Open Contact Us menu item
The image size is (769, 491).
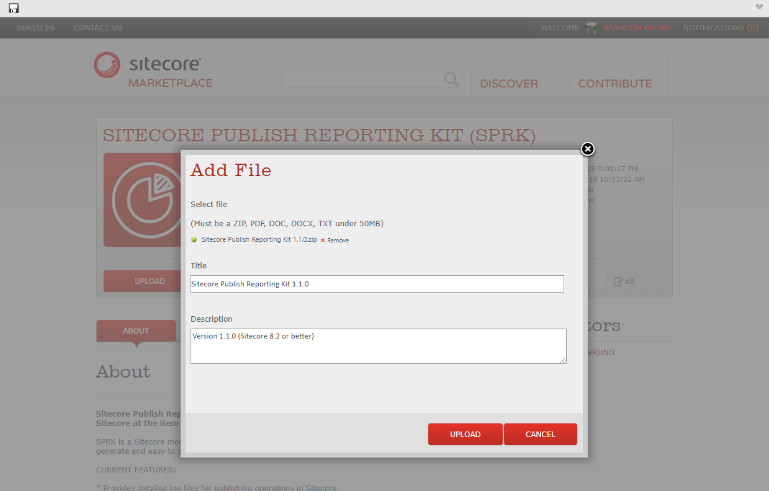[98, 28]
